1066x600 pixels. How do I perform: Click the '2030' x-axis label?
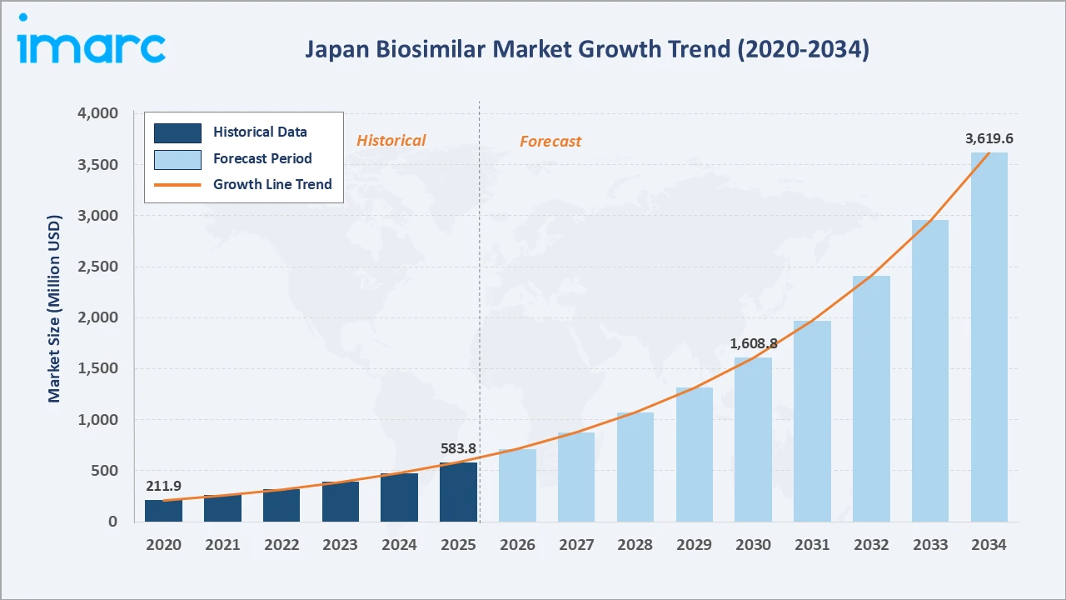753,545
